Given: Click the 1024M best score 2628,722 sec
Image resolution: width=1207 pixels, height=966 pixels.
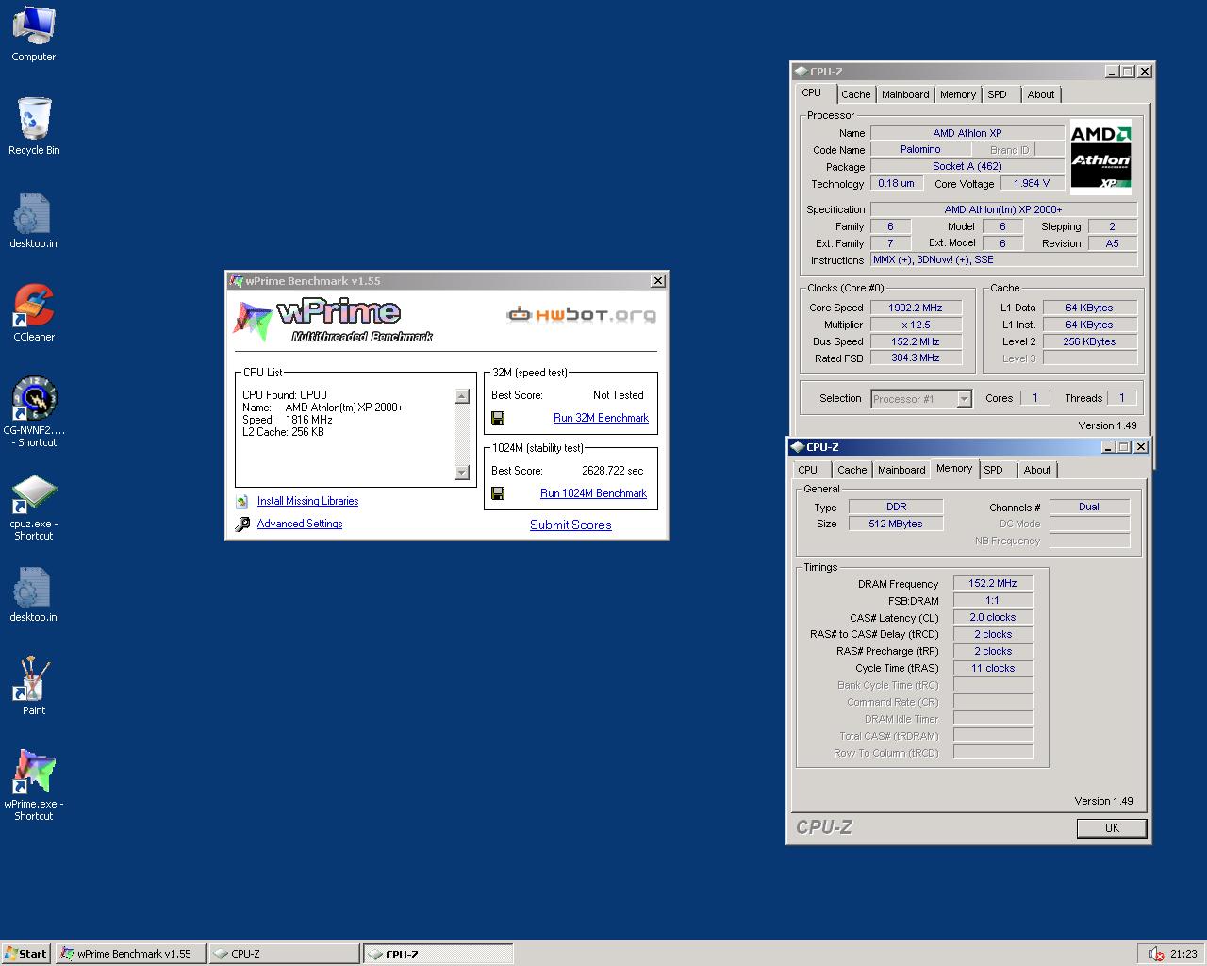Looking at the screenshot, I should coord(613,471).
